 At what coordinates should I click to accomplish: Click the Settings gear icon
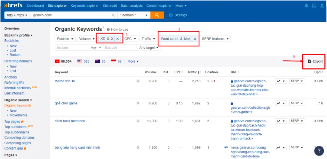pyautogui.click(x=171, y=15)
